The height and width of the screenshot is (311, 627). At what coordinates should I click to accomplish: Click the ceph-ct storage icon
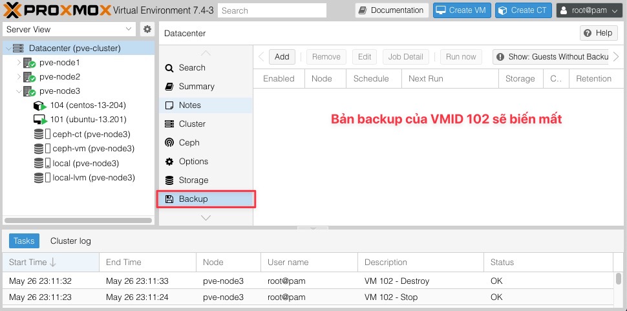pos(41,134)
